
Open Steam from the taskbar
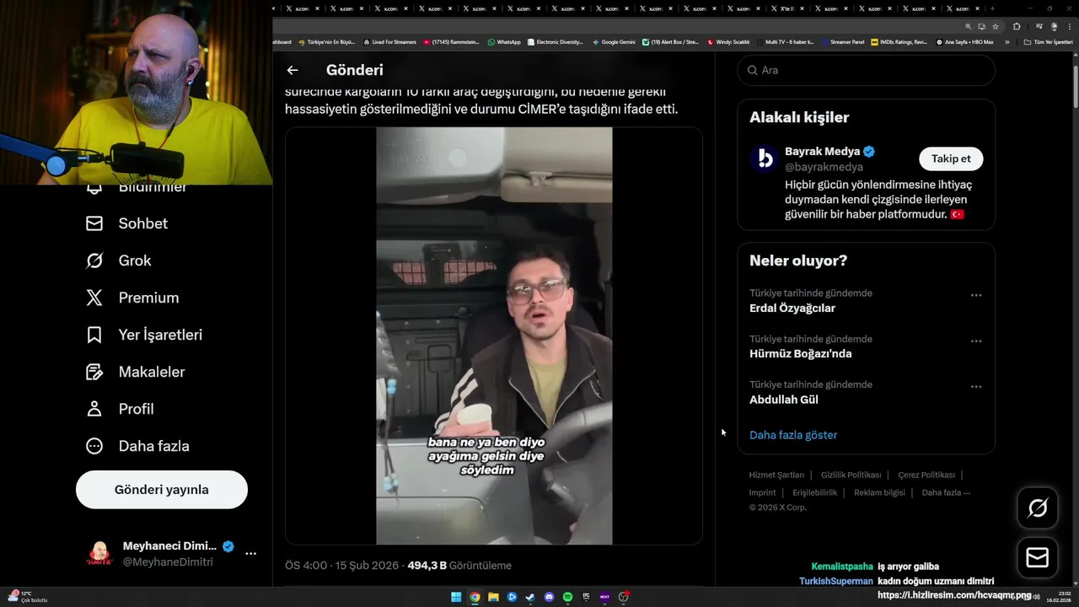530,597
